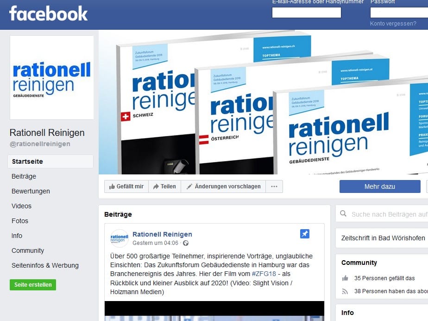This screenshot has width=428, height=321.
Task: Click the Konto vergessen link
Action: click(x=393, y=24)
